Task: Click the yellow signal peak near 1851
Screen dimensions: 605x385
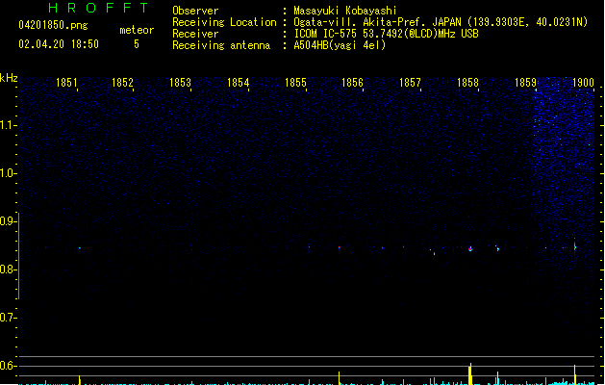Action: 80,379
